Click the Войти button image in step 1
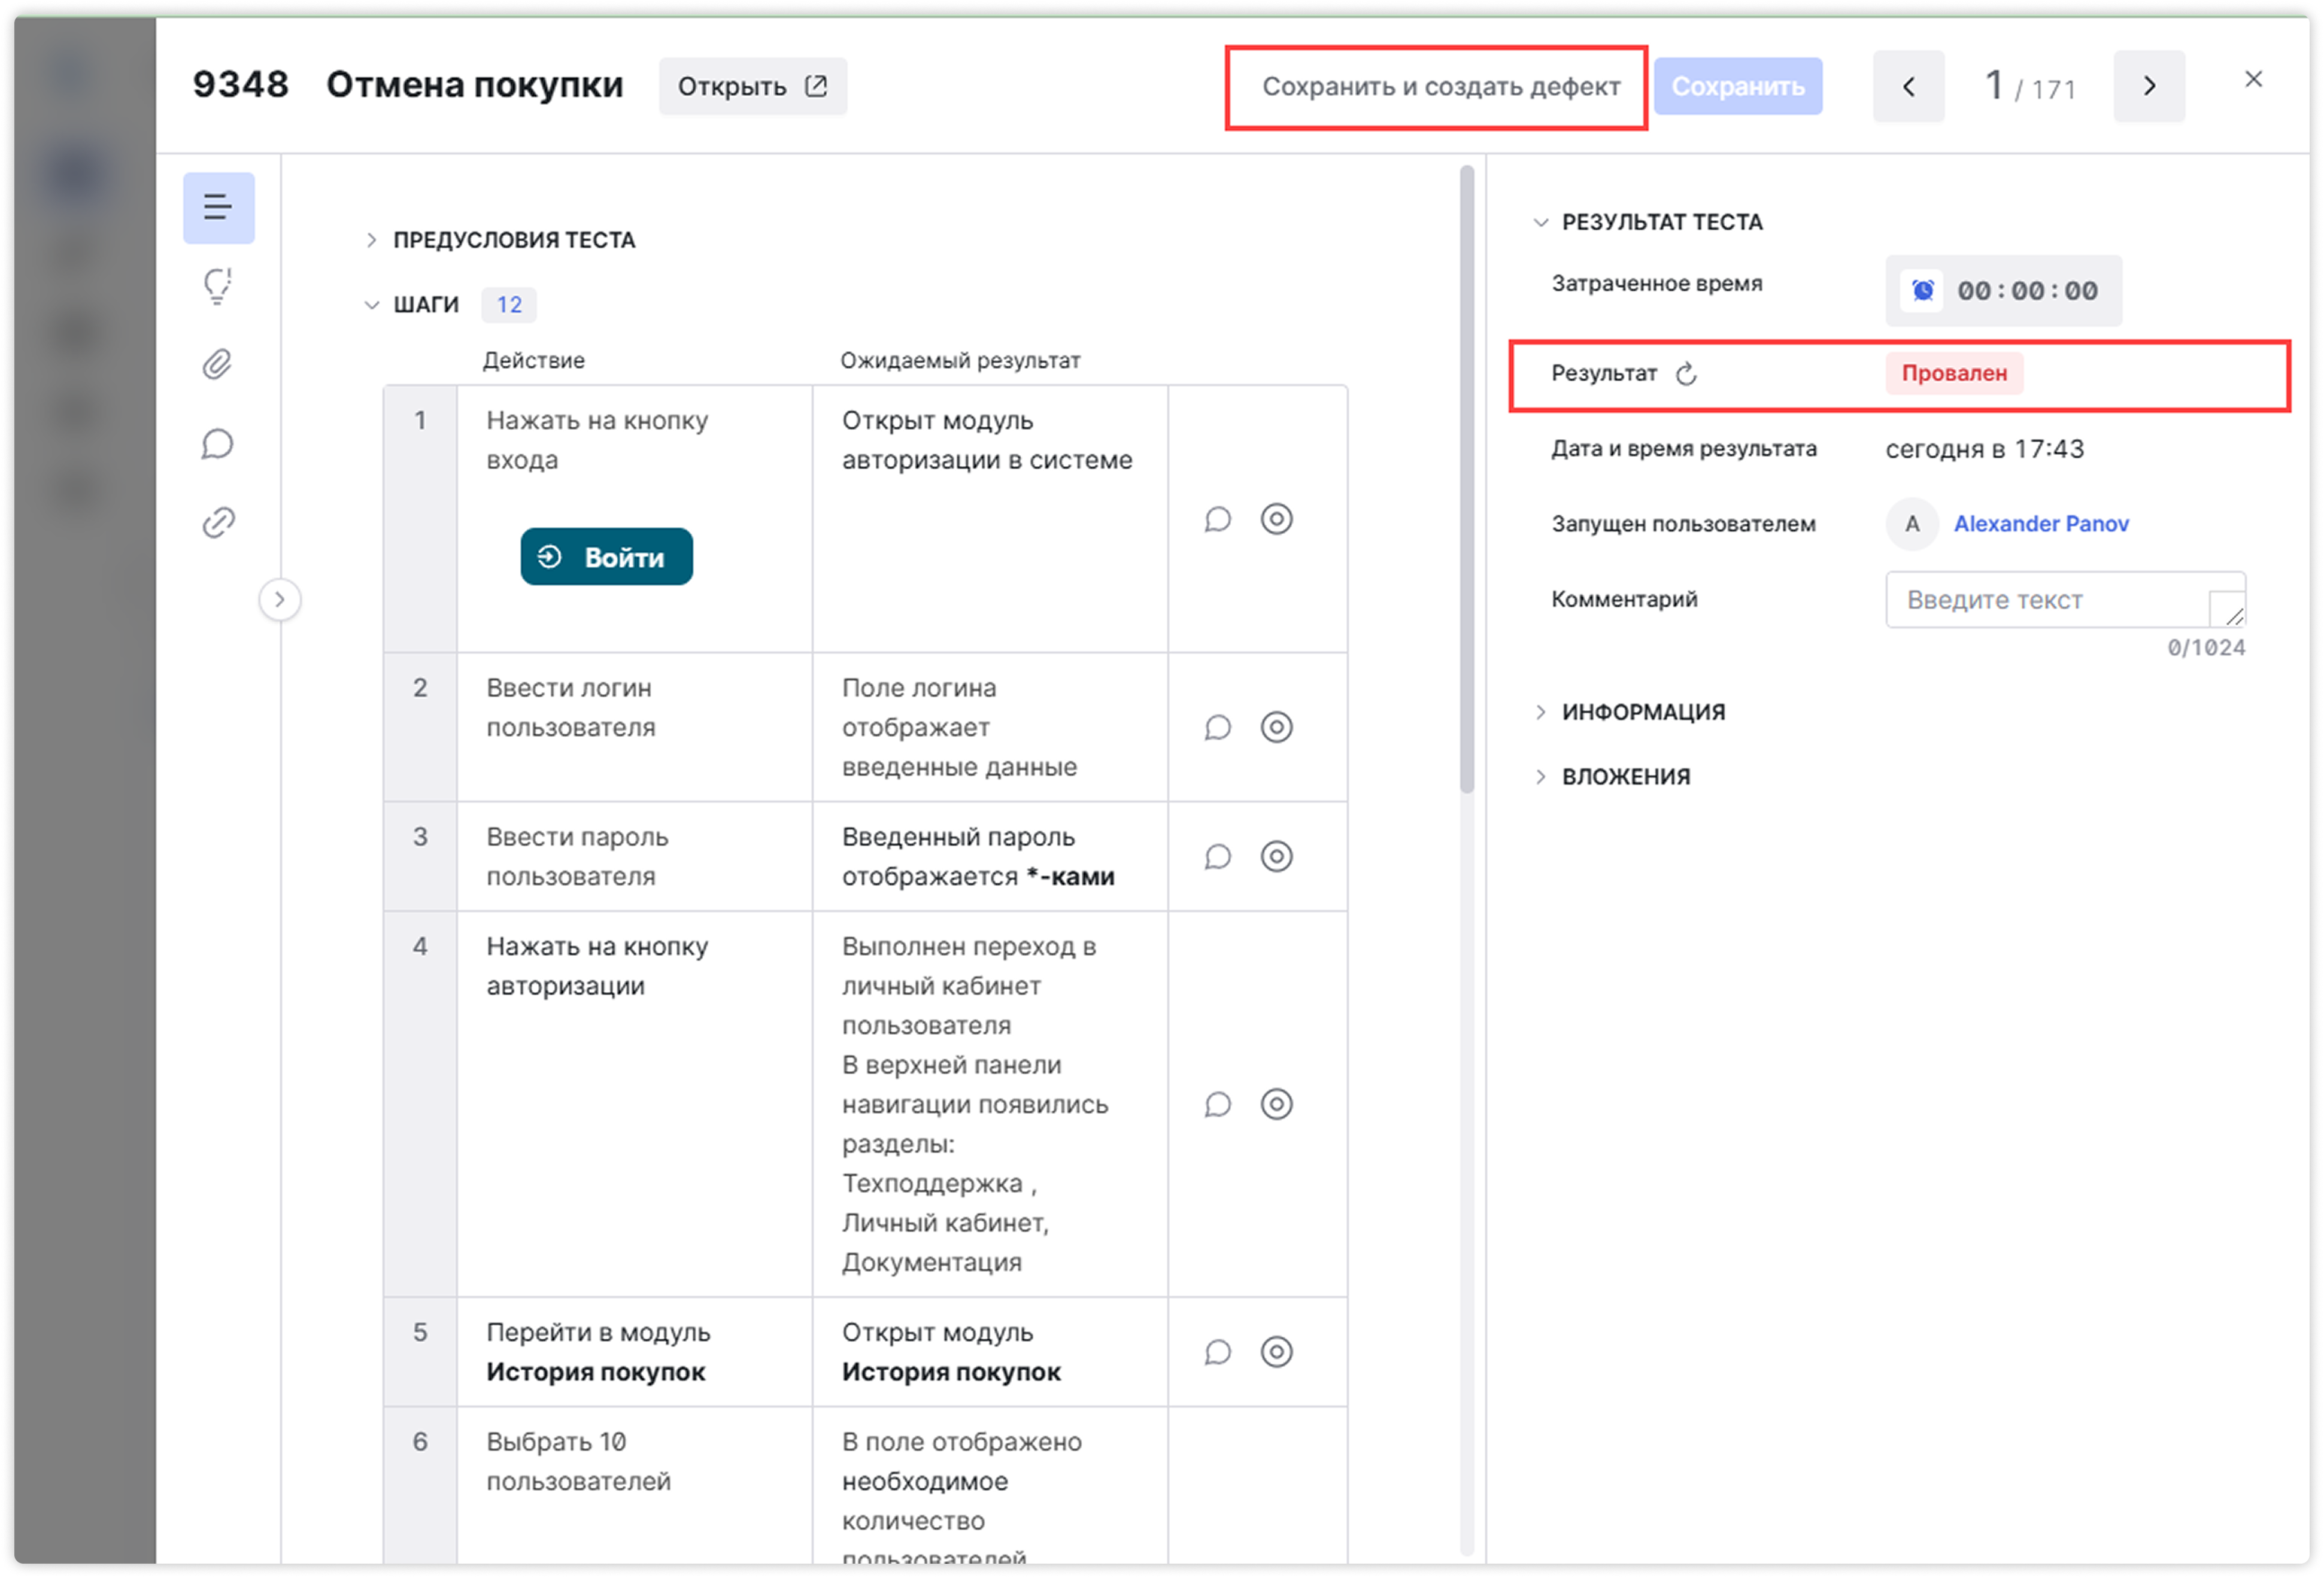2324x1578 pixels. (606, 557)
